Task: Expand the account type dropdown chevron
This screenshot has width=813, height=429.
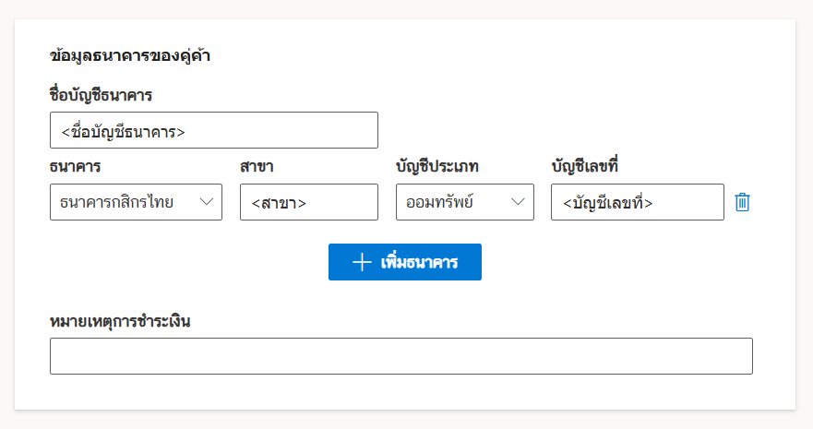Action: tap(518, 202)
